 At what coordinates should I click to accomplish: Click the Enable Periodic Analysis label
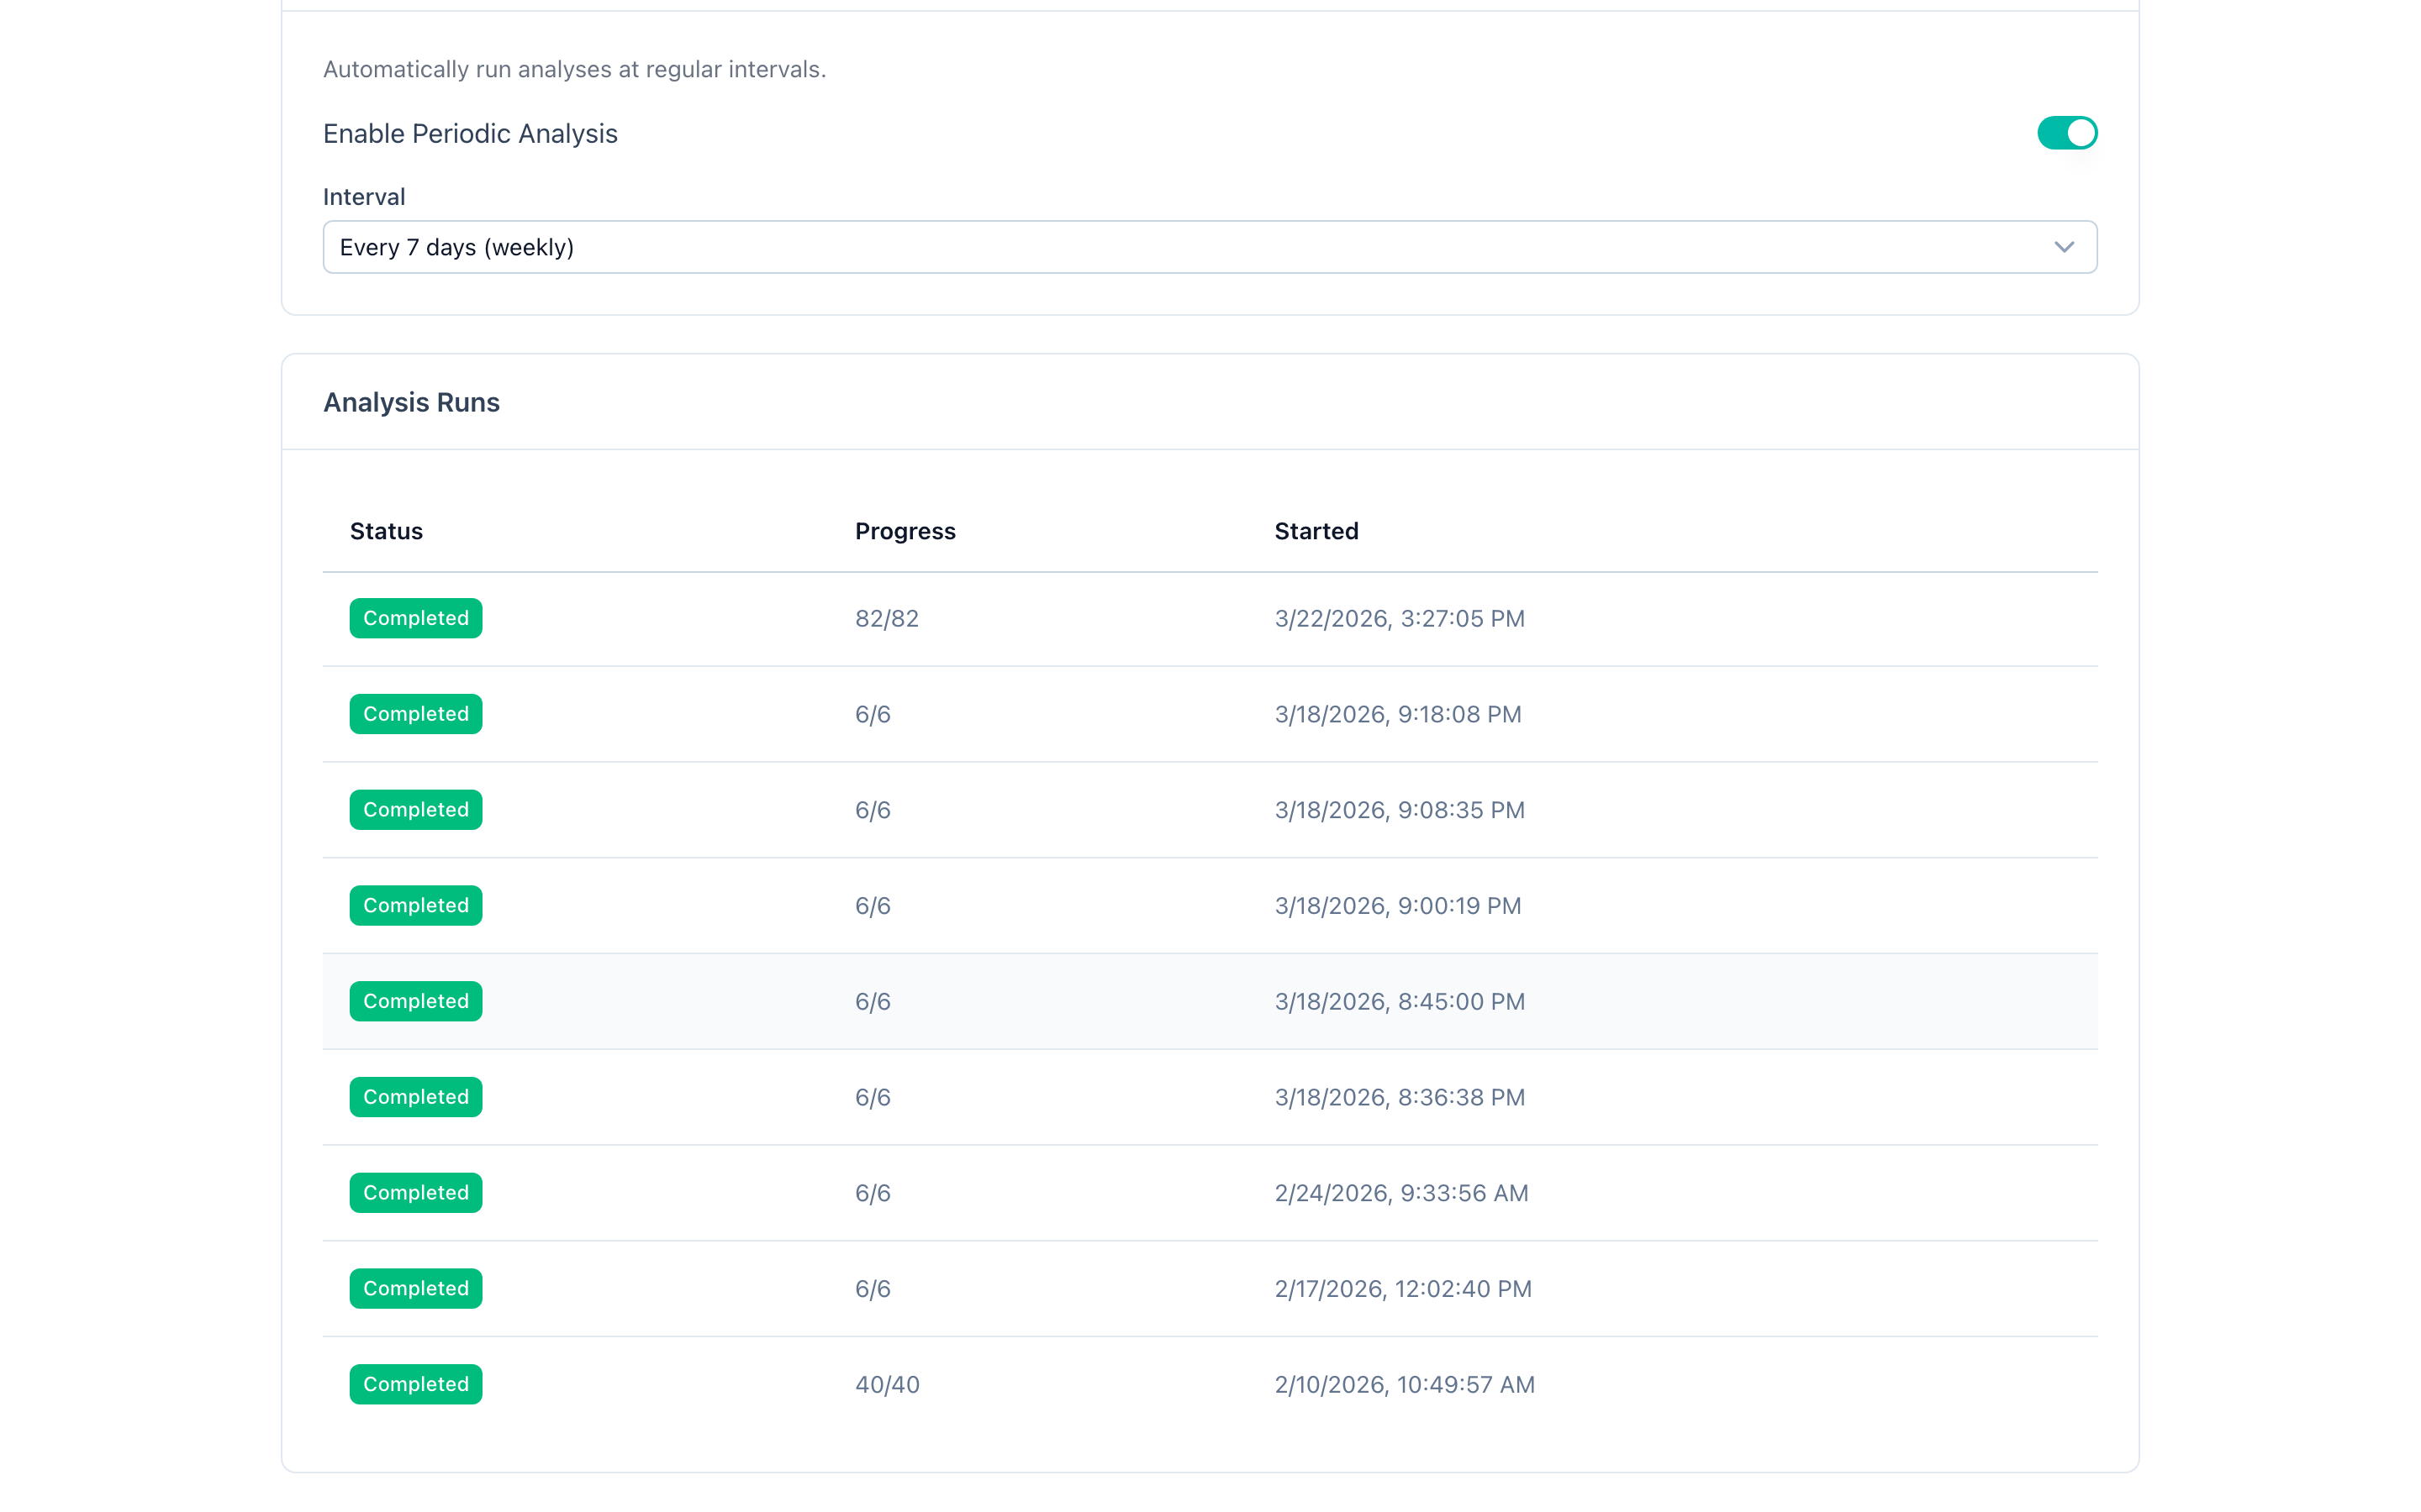[470, 132]
